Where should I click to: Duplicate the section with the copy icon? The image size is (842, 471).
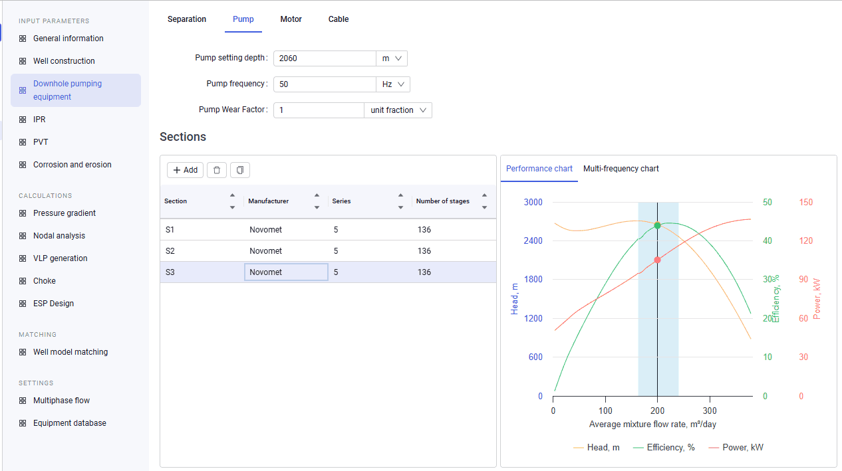(x=240, y=170)
